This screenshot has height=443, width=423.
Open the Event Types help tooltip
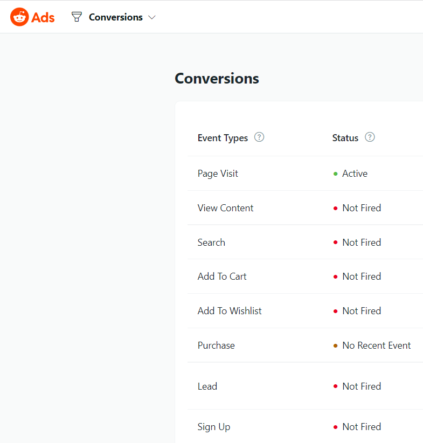click(259, 137)
